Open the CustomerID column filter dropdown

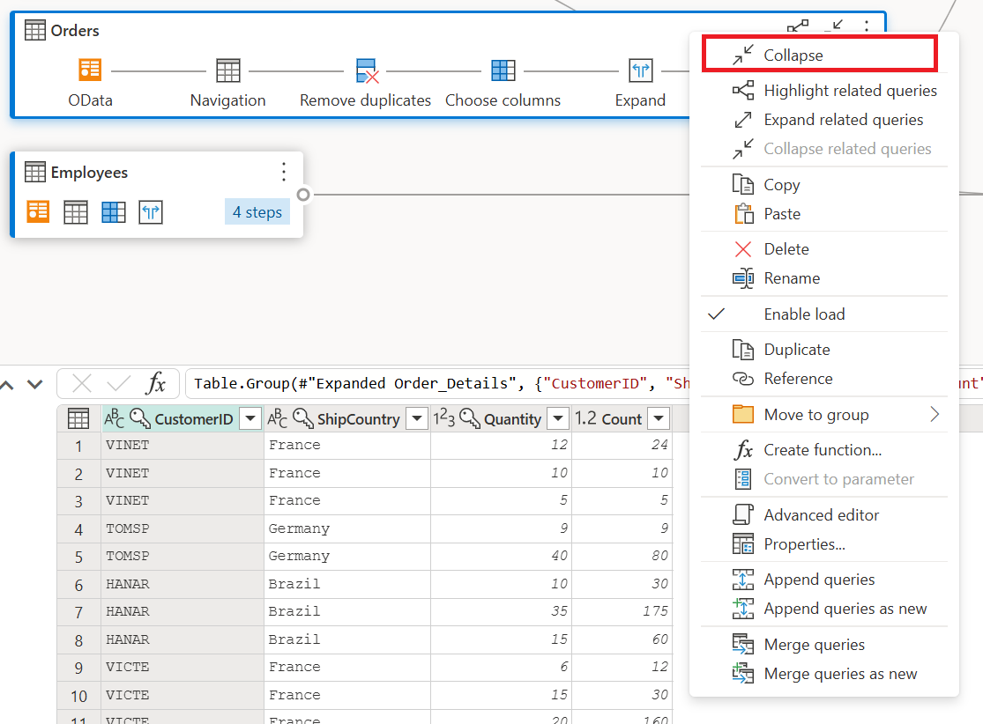coord(250,418)
